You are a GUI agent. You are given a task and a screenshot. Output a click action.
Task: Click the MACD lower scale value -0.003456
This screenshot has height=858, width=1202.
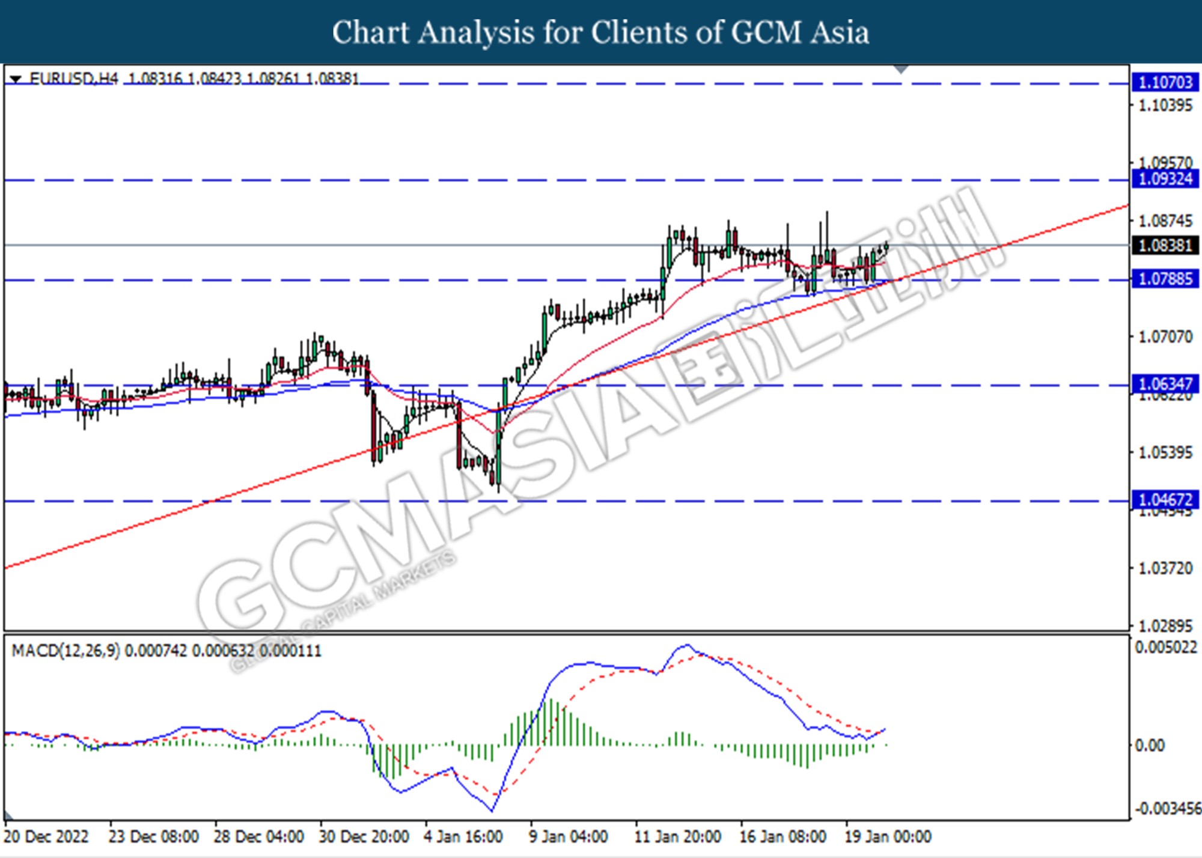click(x=1168, y=808)
